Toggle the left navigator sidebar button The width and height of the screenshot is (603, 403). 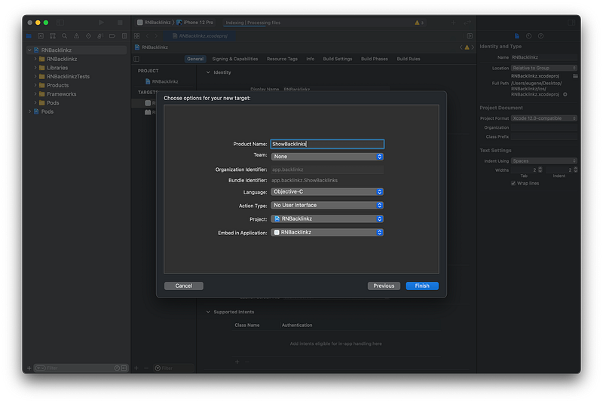(x=60, y=23)
